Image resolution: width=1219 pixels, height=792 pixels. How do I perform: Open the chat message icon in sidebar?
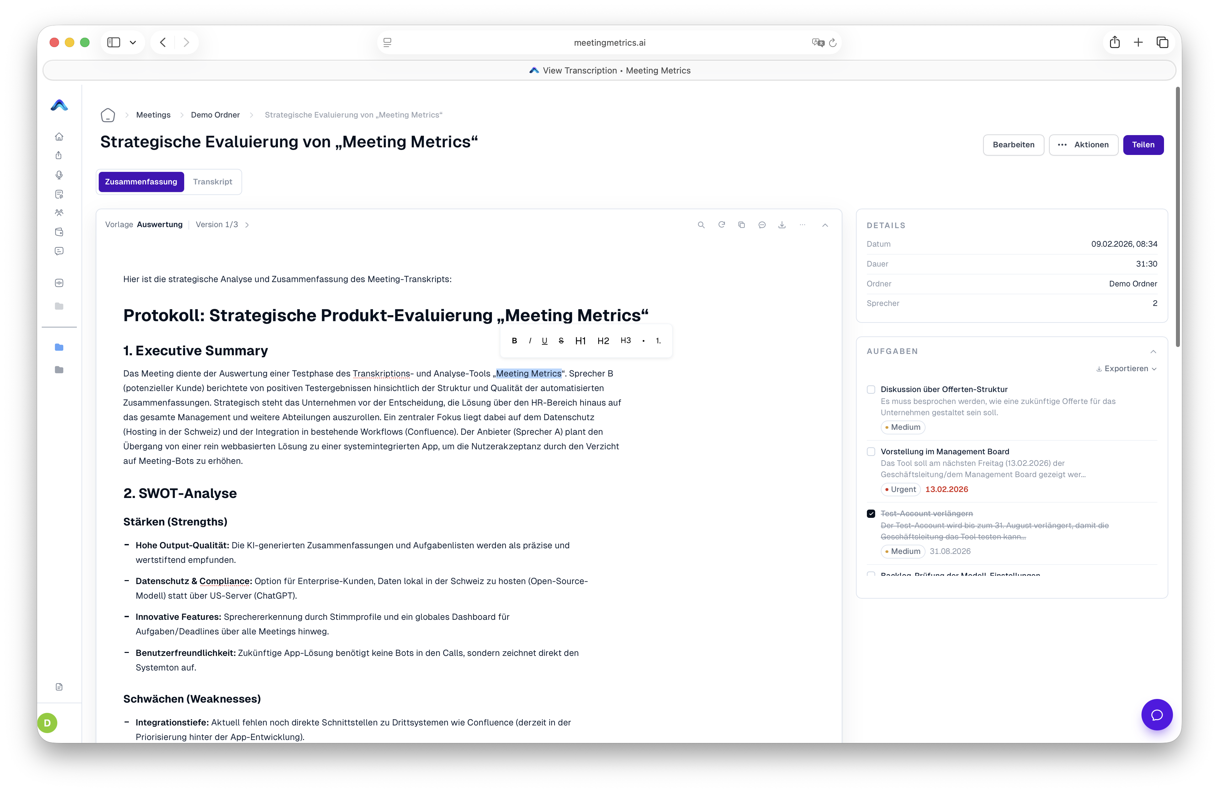[x=59, y=251]
